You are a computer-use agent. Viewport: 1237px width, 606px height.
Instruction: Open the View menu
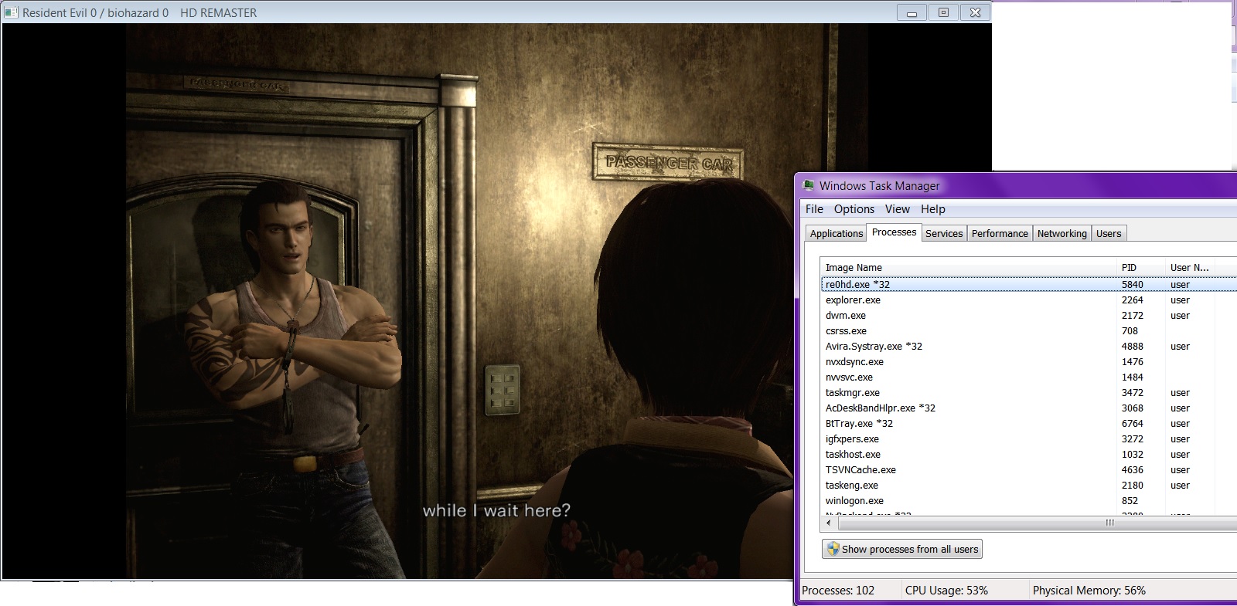click(897, 209)
